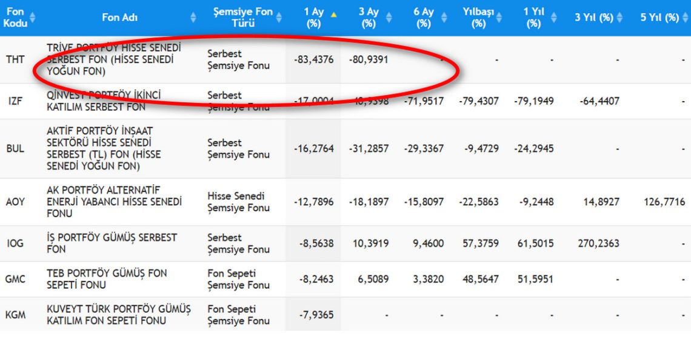Click the 10,3919 value in IOG row
Viewport: 691px width, 345px height.
(x=370, y=243)
